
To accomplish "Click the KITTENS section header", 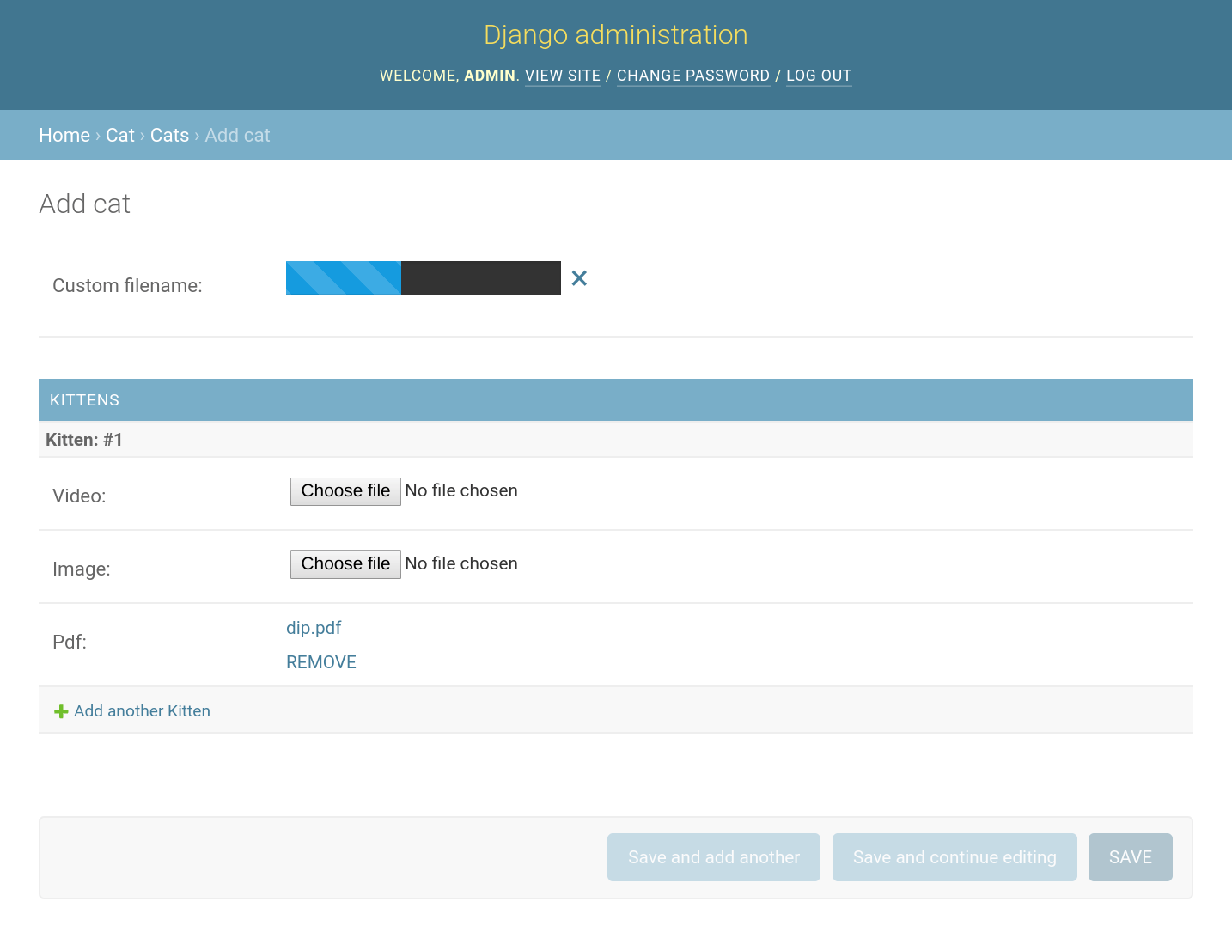I will coord(84,399).
